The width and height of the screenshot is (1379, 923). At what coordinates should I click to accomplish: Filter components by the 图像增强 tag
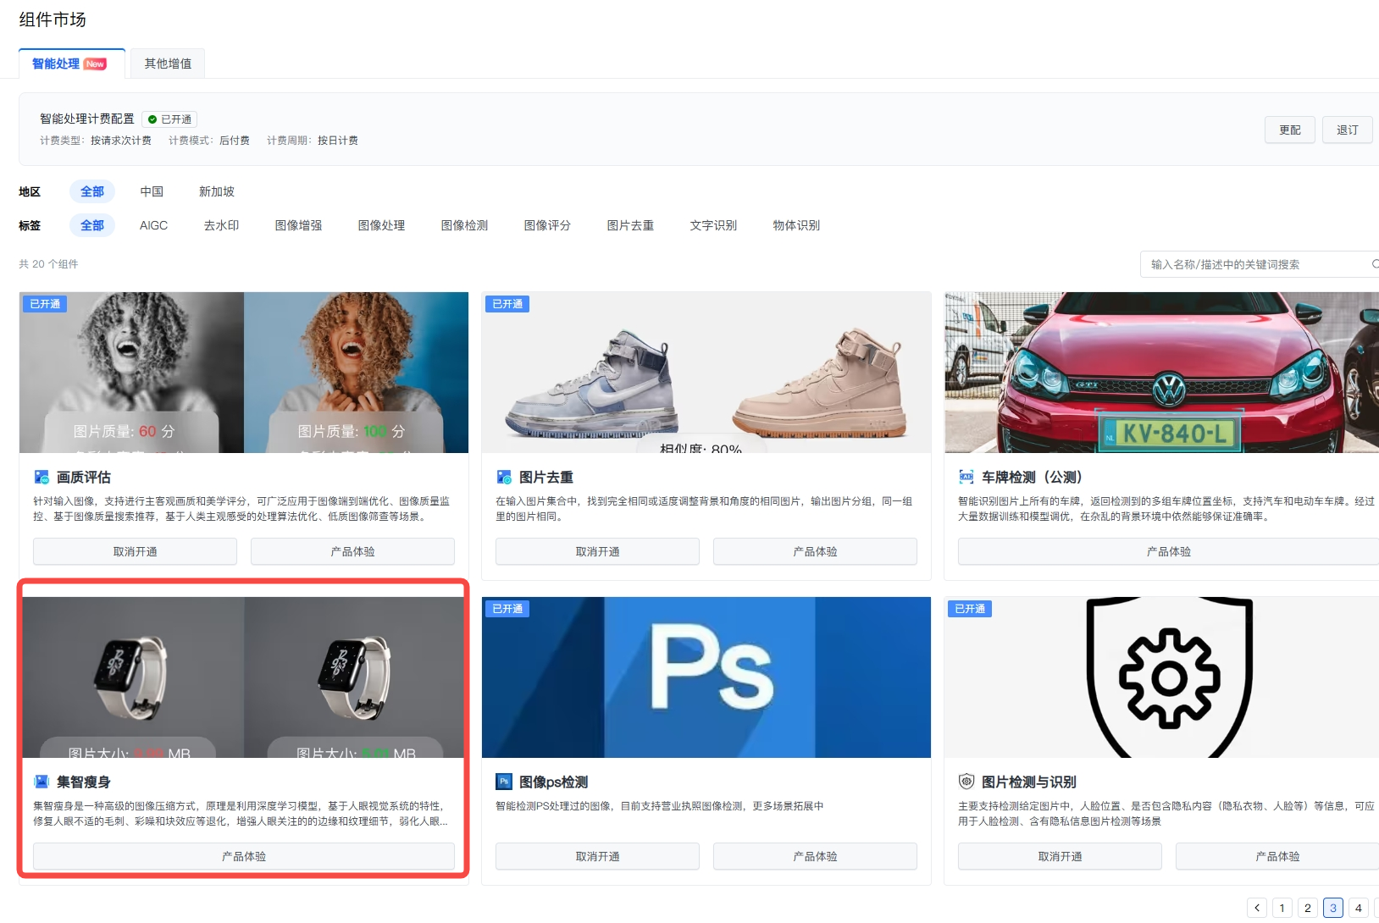[x=299, y=225]
